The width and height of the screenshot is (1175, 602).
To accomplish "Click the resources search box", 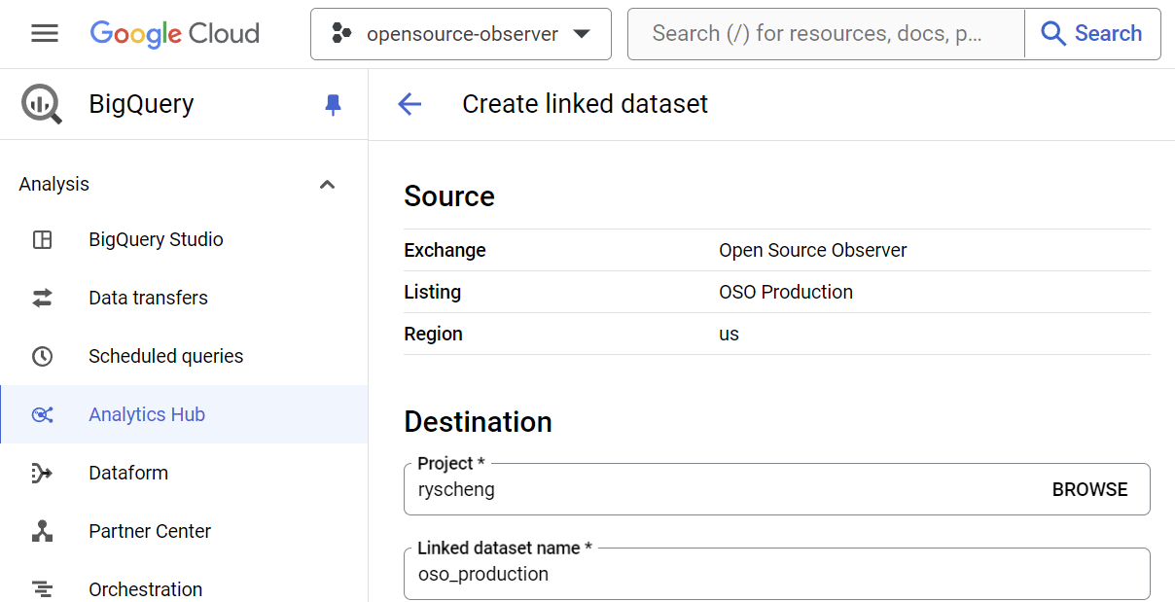I will [825, 34].
